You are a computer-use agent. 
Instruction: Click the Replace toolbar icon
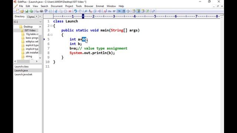point(90,11)
